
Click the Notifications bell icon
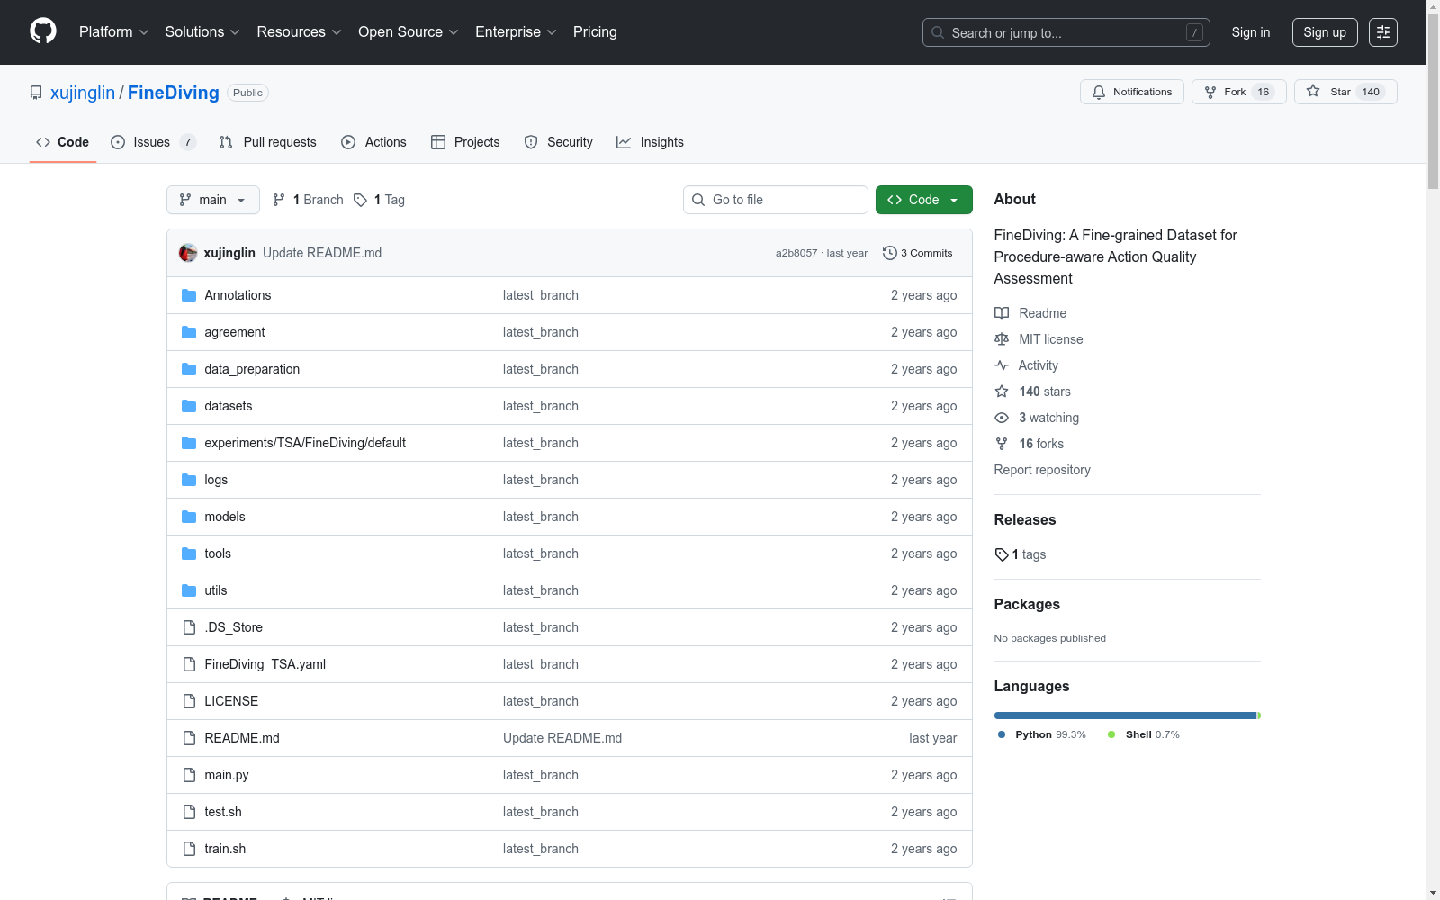tap(1099, 92)
